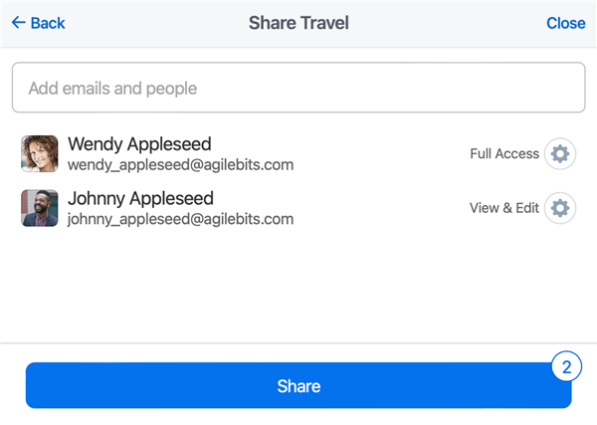Click the blank header area left of the Share Travel title
The image size is (597, 425).
[159, 23]
